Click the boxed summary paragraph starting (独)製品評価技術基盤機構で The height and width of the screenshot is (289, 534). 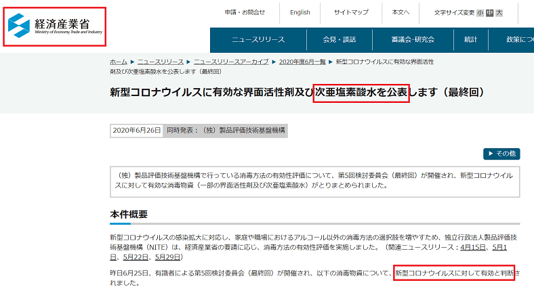[x=314, y=181]
